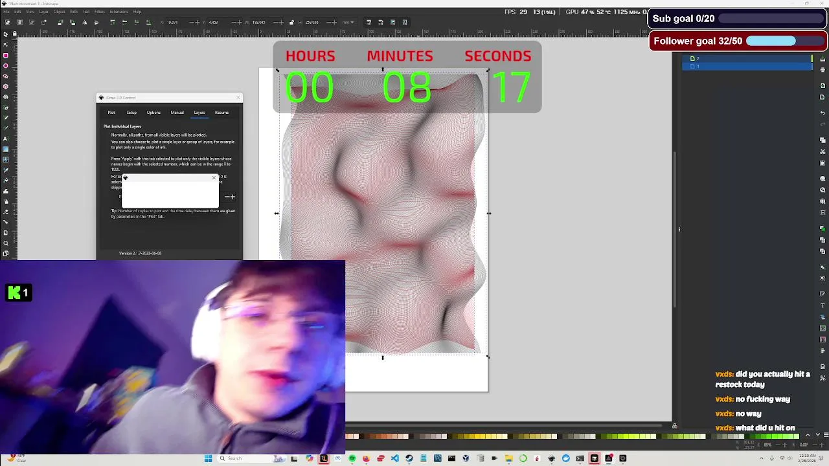Select the Spiral tool
Image resolution: width=829 pixels, height=466 pixels.
click(x=6, y=96)
